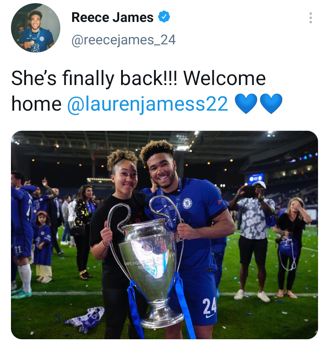Click the little girl in the Chelsea kit
The image size is (329, 347).
(x=42, y=246)
